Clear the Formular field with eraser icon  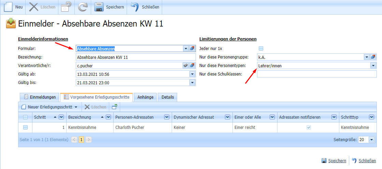(x=192, y=49)
